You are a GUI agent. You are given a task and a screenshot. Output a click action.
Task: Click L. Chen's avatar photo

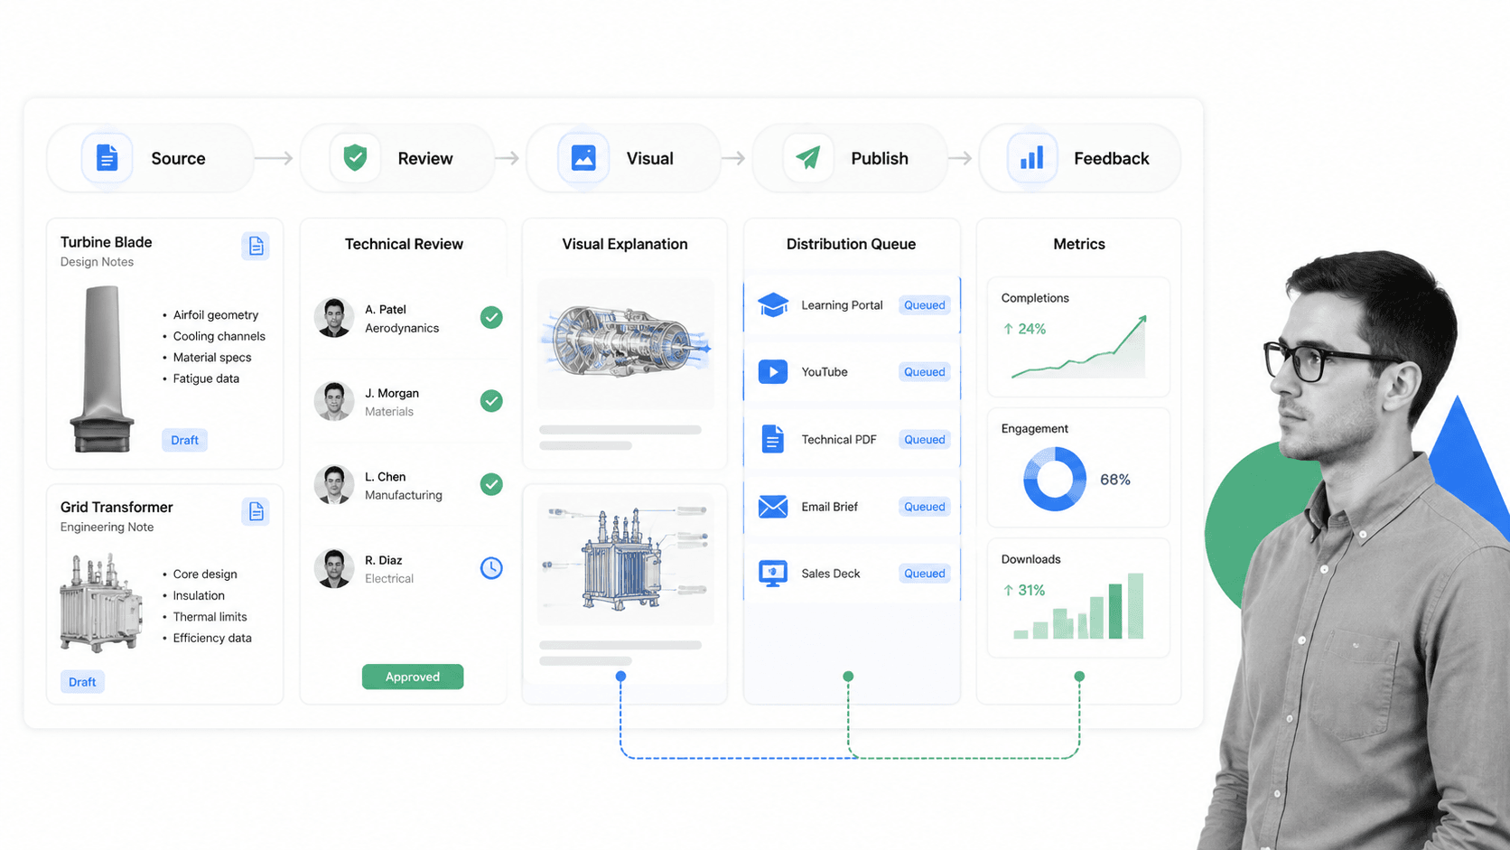tap(334, 485)
